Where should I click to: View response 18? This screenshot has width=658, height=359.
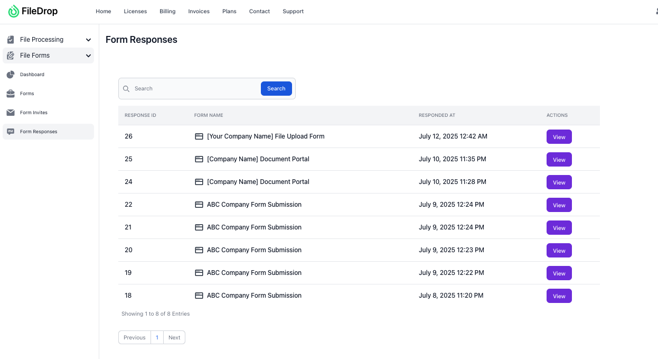tap(559, 296)
